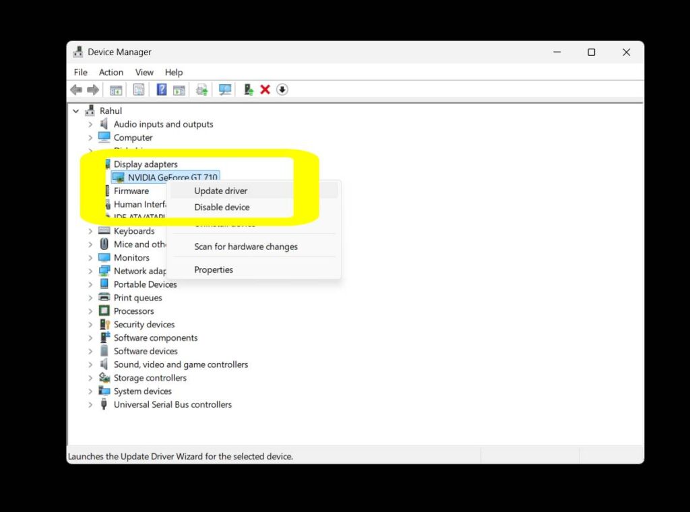Viewport: 690px width, 512px height.
Task: Expand the Print queues chevron
Action: [90, 298]
